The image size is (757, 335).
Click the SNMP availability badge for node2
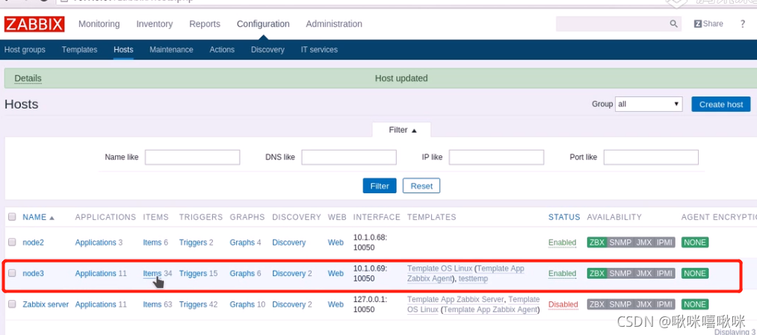click(x=620, y=242)
